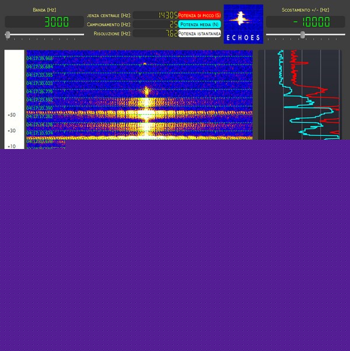Click the +30 mark on the power scale

click(x=12, y=131)
